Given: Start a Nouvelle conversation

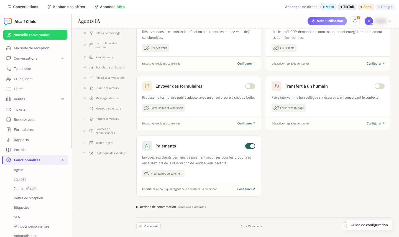Looking at the screenshot, I should coord(35,35).
